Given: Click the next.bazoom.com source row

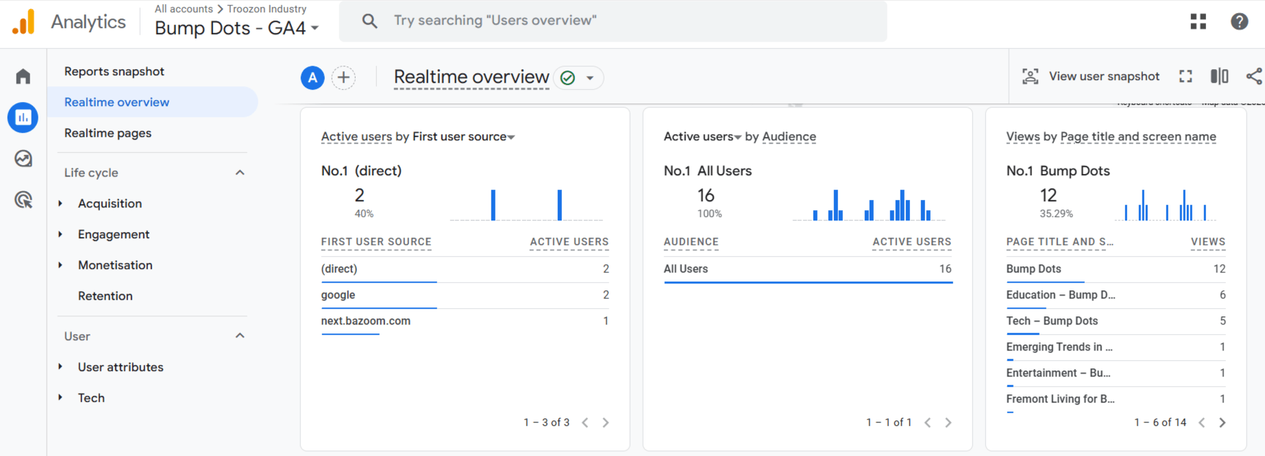Looking at the screenshot, I should (465, 321).
